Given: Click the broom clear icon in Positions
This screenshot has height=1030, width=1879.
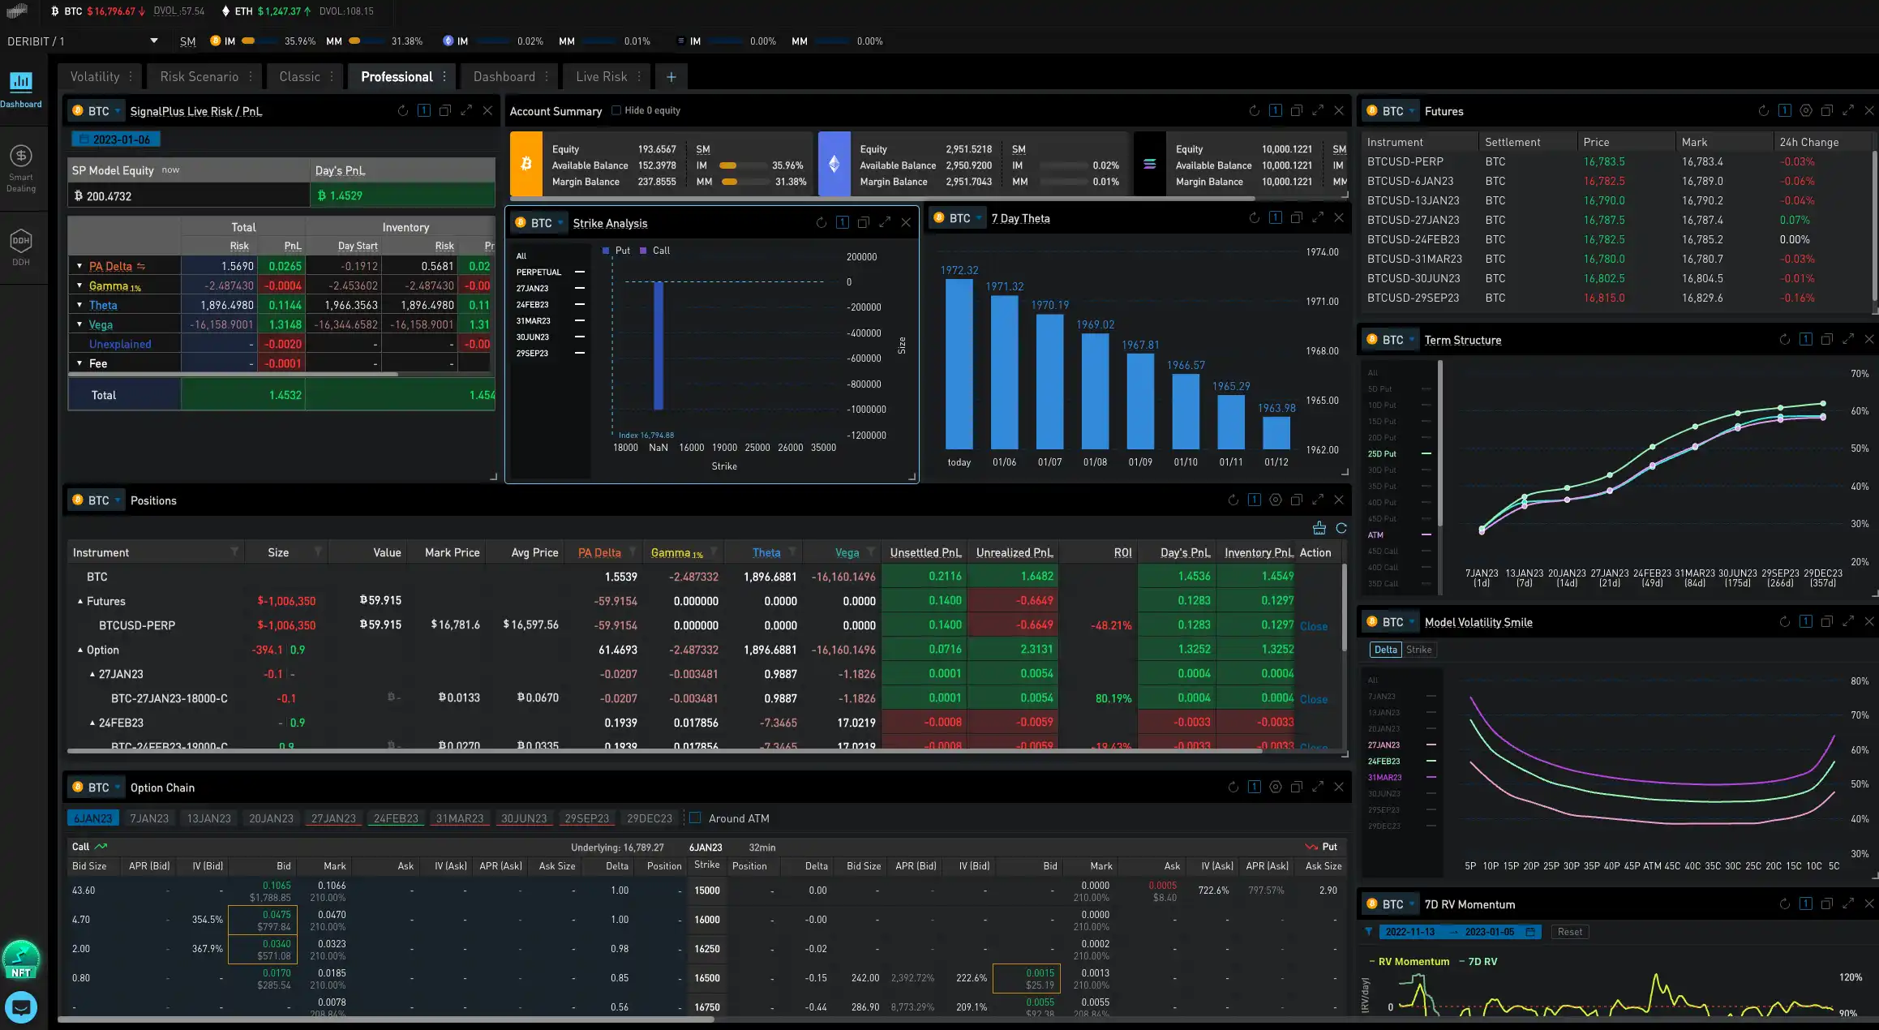Looking at the screenshot, I should (1319, 528).
